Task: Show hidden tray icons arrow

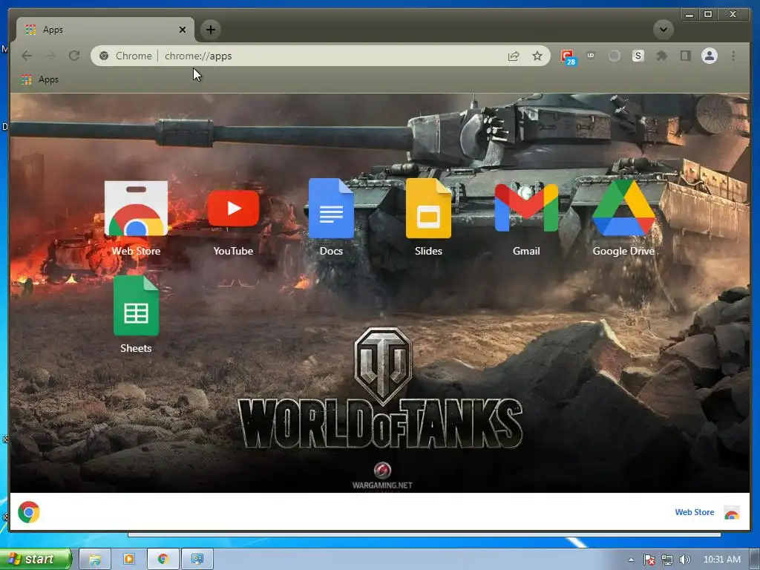Action: click(631, 560)
